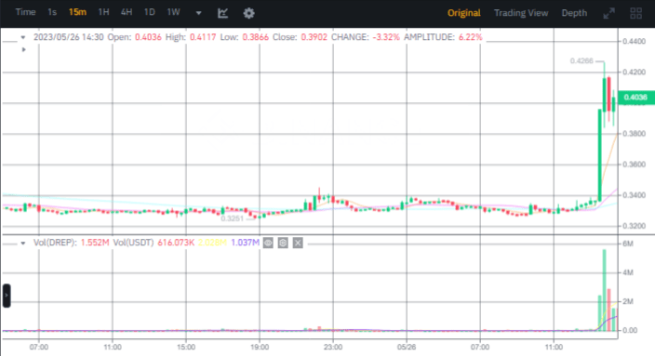Screen dimensions: 655x356
Task: Collapse the OHLC info line arrow
Action: point(23,37)
